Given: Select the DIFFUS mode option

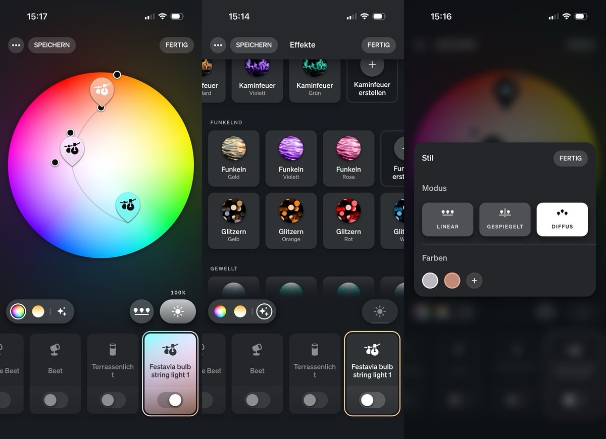Looking at the screenshot, I should pos(562,219).
